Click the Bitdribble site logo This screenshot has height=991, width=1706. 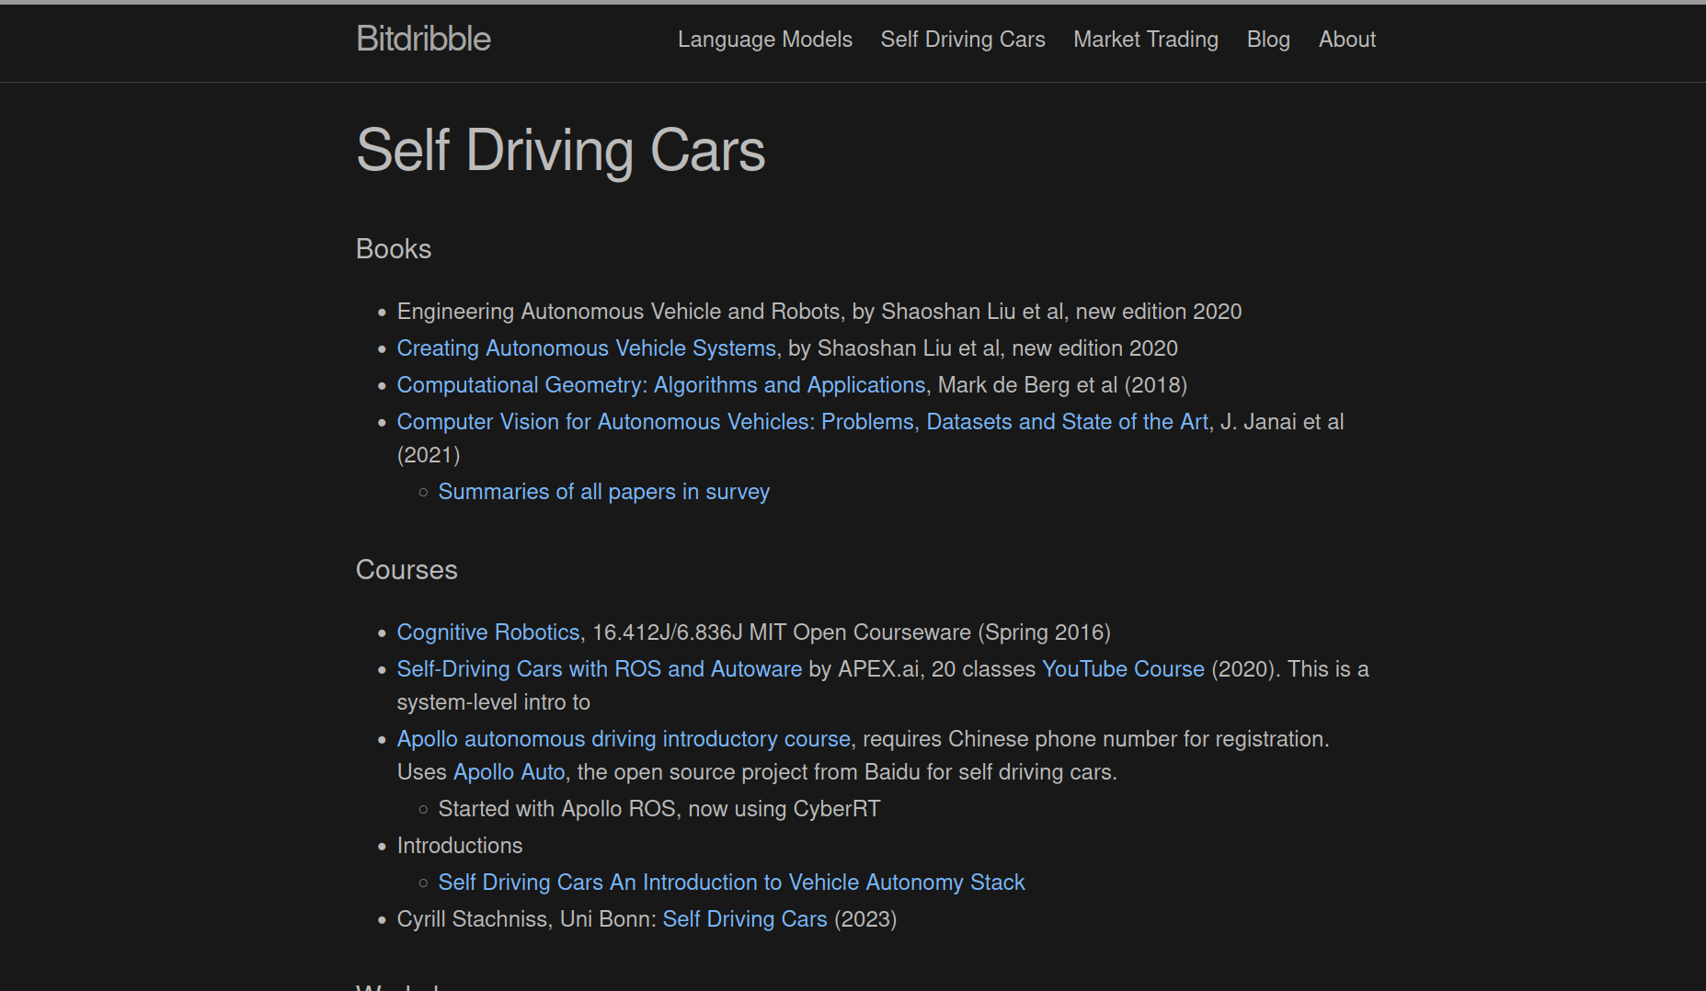tap(423, 39)
